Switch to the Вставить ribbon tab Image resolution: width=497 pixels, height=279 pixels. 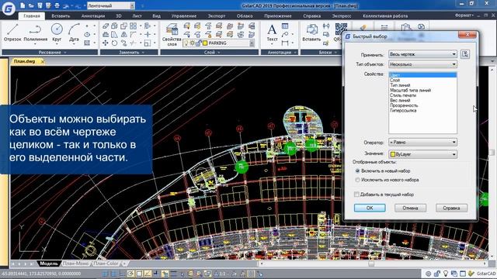61,15
